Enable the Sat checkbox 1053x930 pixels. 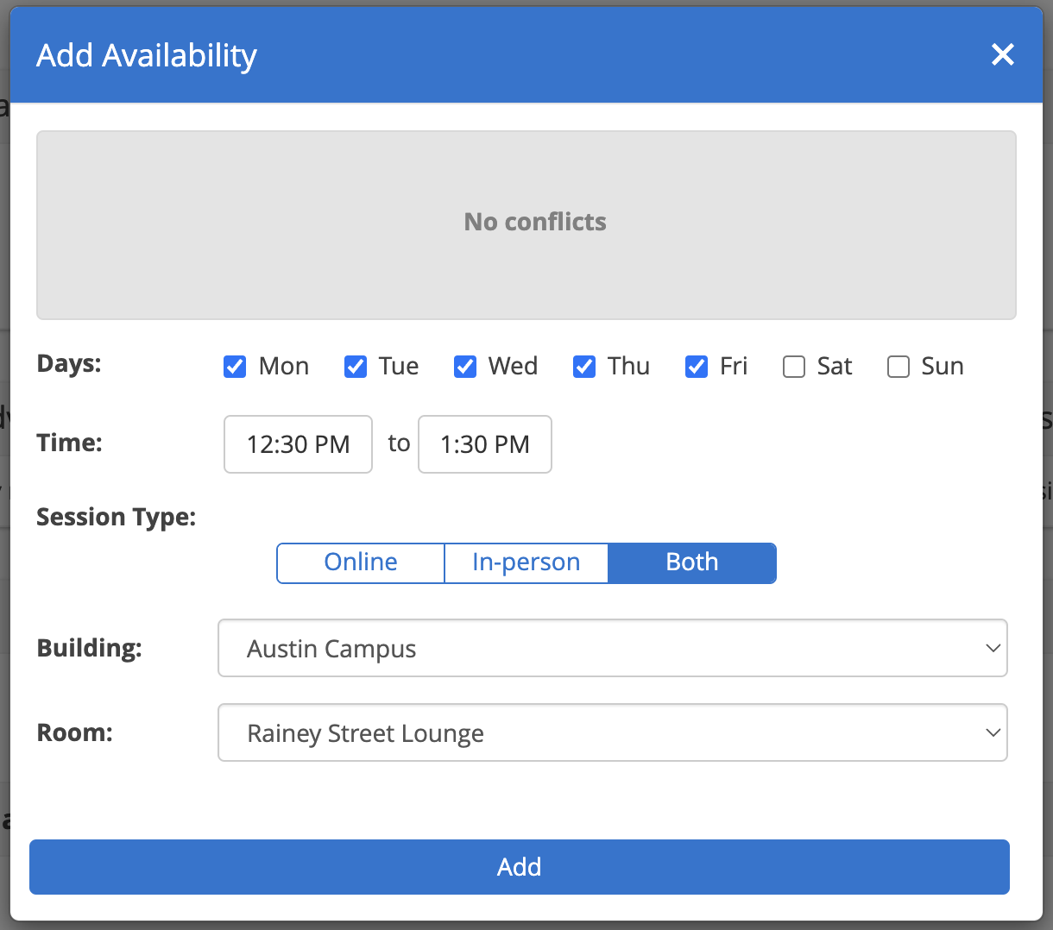794,367
